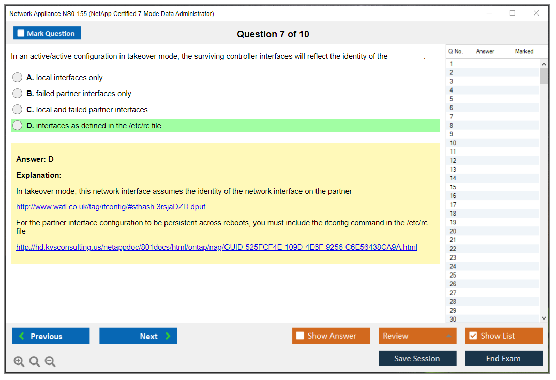The width and height of the screenshot is (556, 380).
Task: Maximize the exam window
Action: [513, 13]
